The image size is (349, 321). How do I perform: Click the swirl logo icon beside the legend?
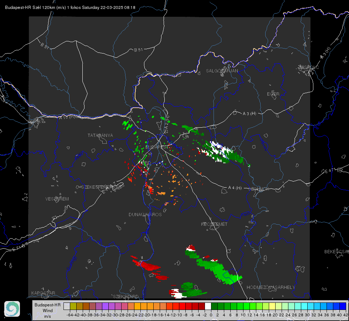point(12,309)
